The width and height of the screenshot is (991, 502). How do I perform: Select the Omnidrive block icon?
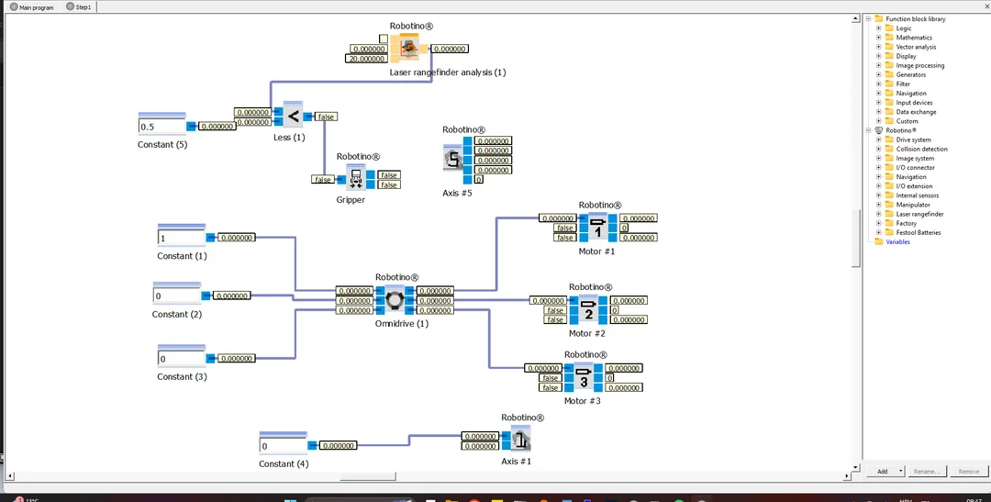click(395, 300)
